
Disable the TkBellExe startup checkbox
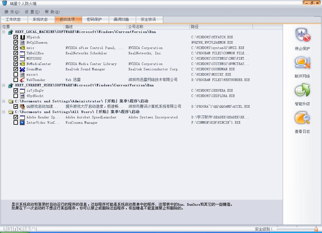click(16, 53)
